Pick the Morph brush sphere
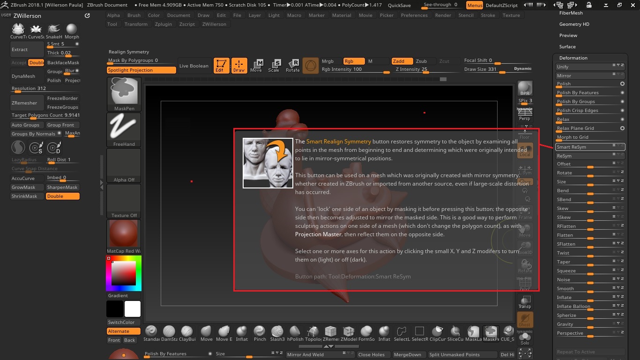Viewport: 640px width, 360px height. point(72,31)
